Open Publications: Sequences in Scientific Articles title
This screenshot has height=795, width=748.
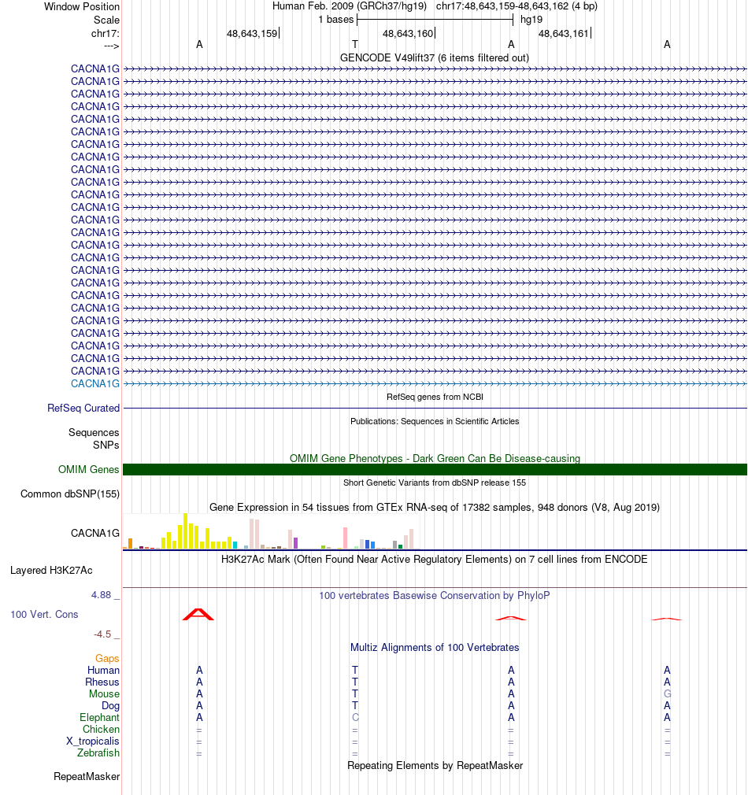click(x=435, y=421)
